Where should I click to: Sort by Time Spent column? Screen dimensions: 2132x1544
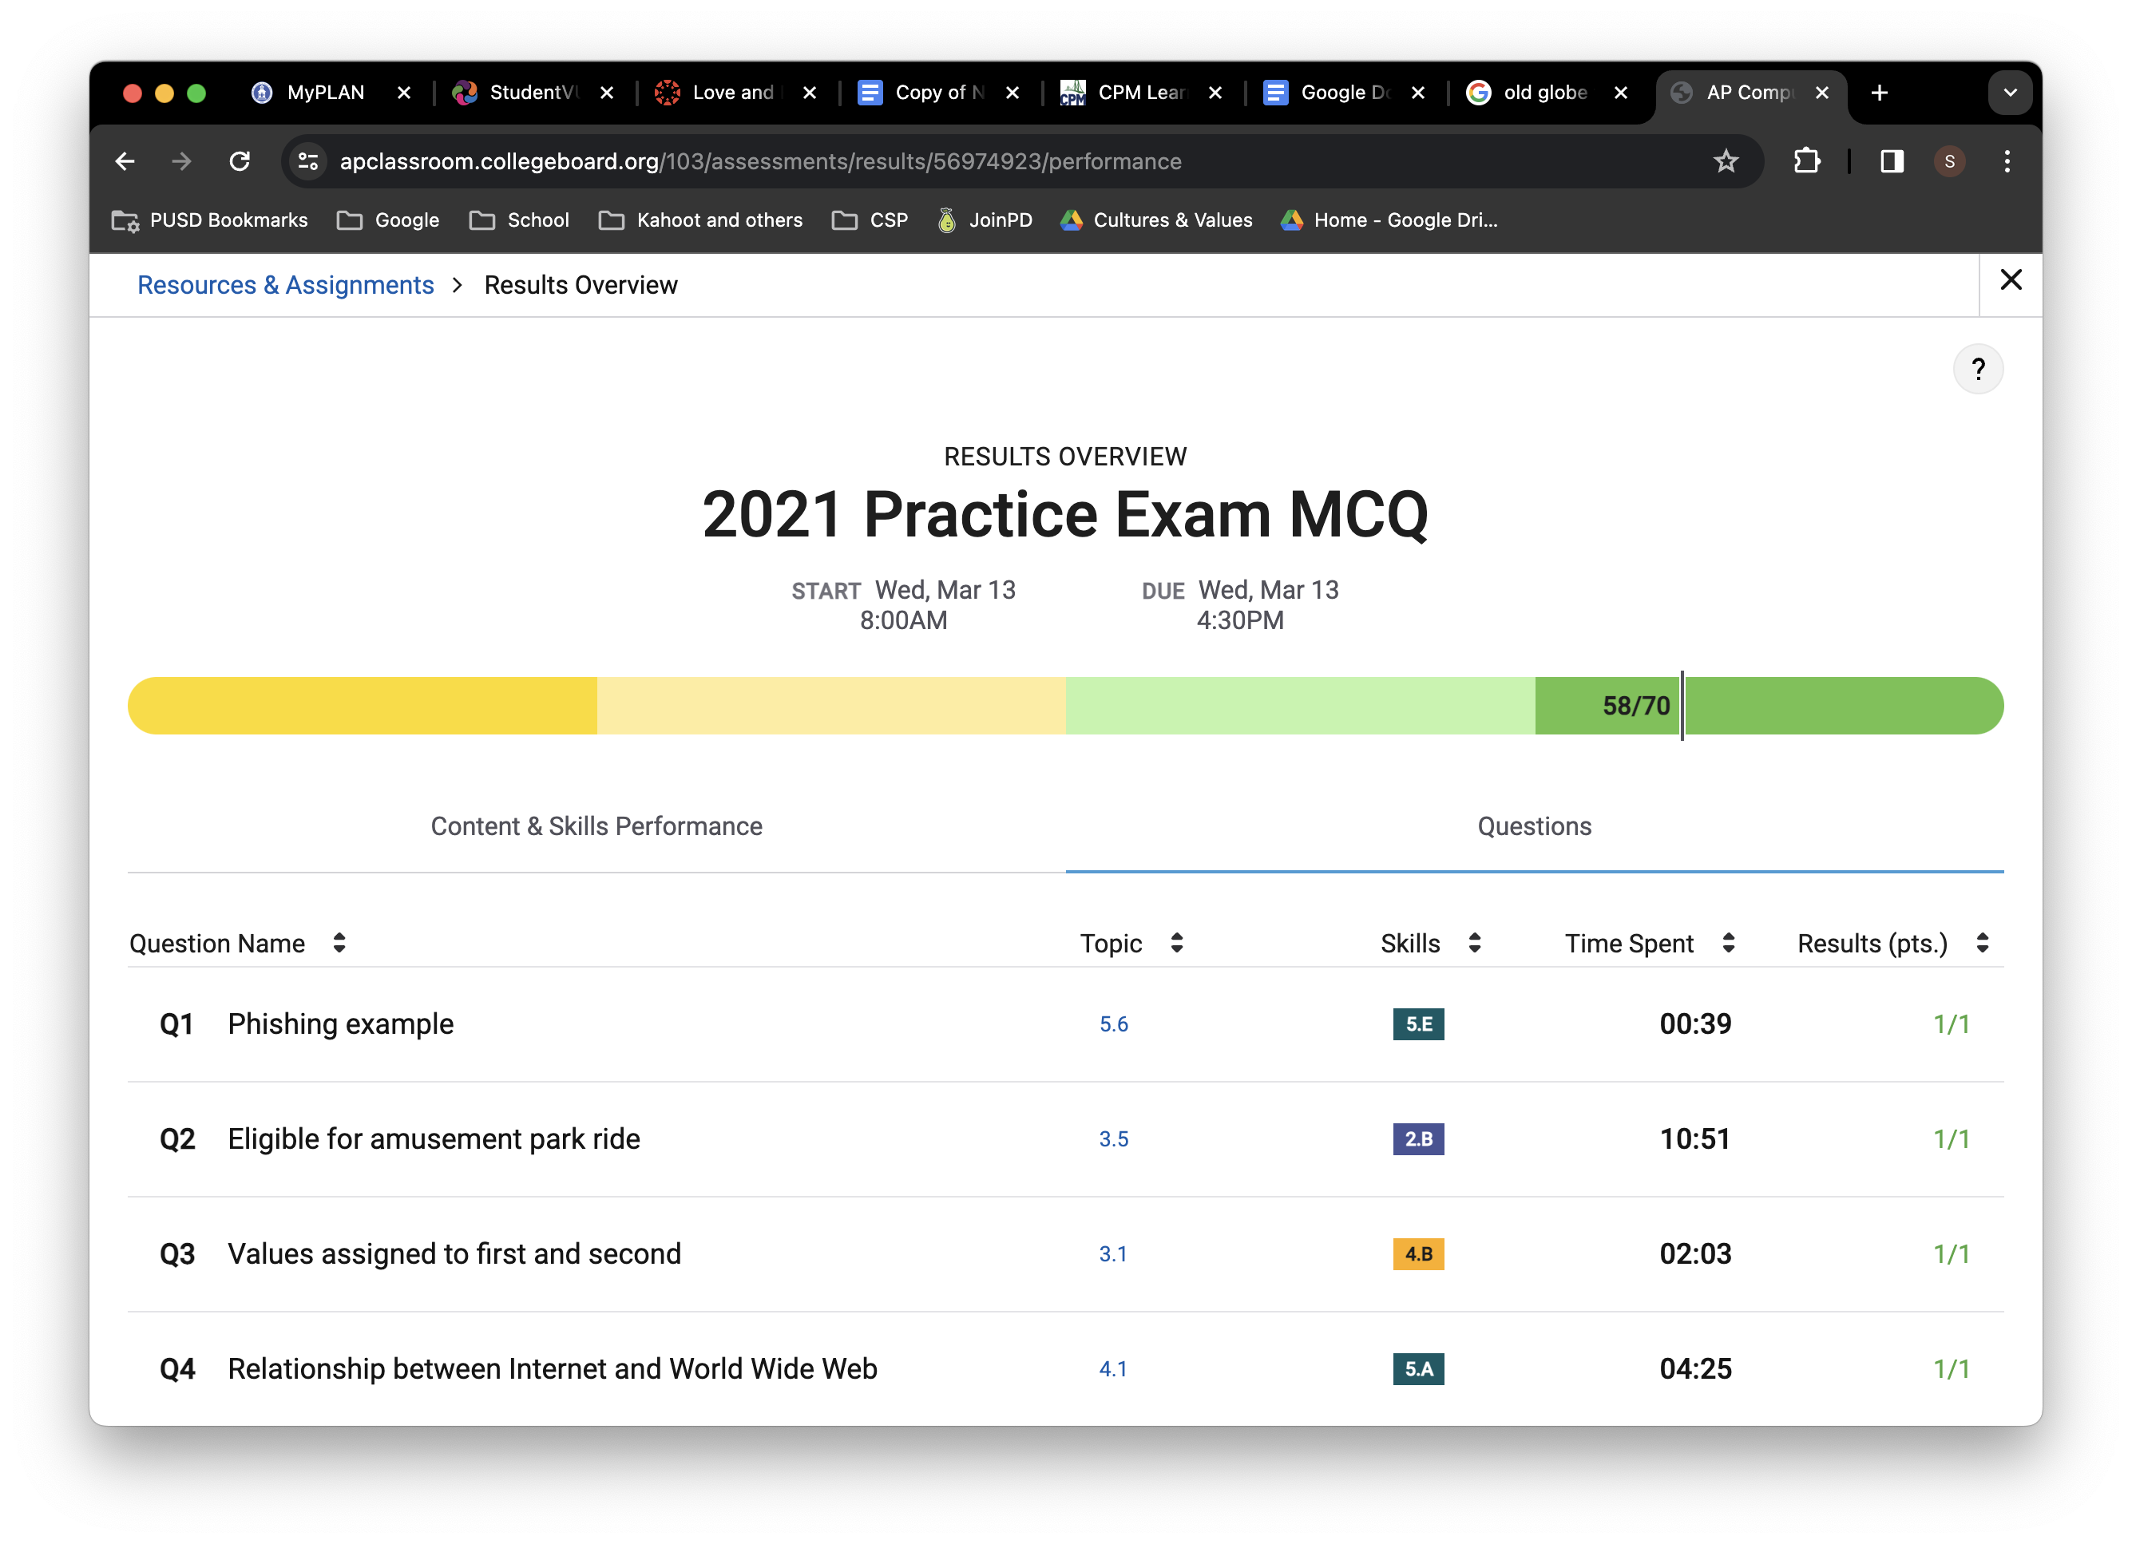[1728, 943]
